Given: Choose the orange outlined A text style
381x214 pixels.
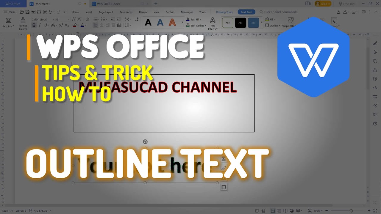Looking at the screenshot, I should tap(172, 23).
